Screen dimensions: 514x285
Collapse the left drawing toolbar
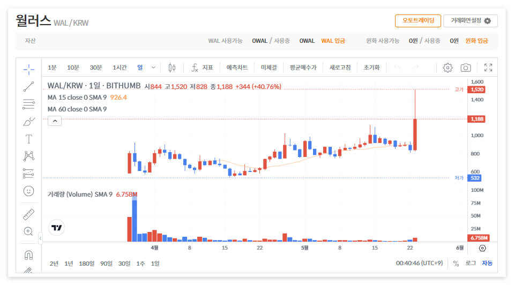pyautogui.click(x=40, y=238)
